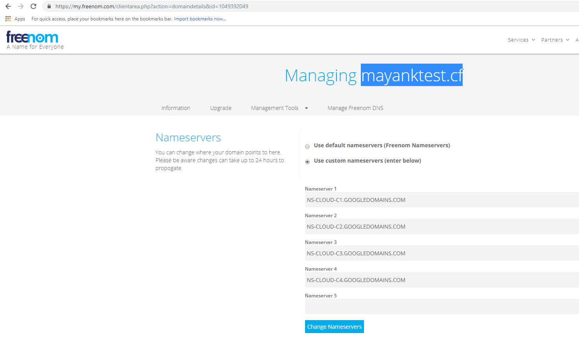Image resolution: width=579 pixels, height=337 pixels.
Task: Select Use default nameservers radio button
Action: pos(307,147)
